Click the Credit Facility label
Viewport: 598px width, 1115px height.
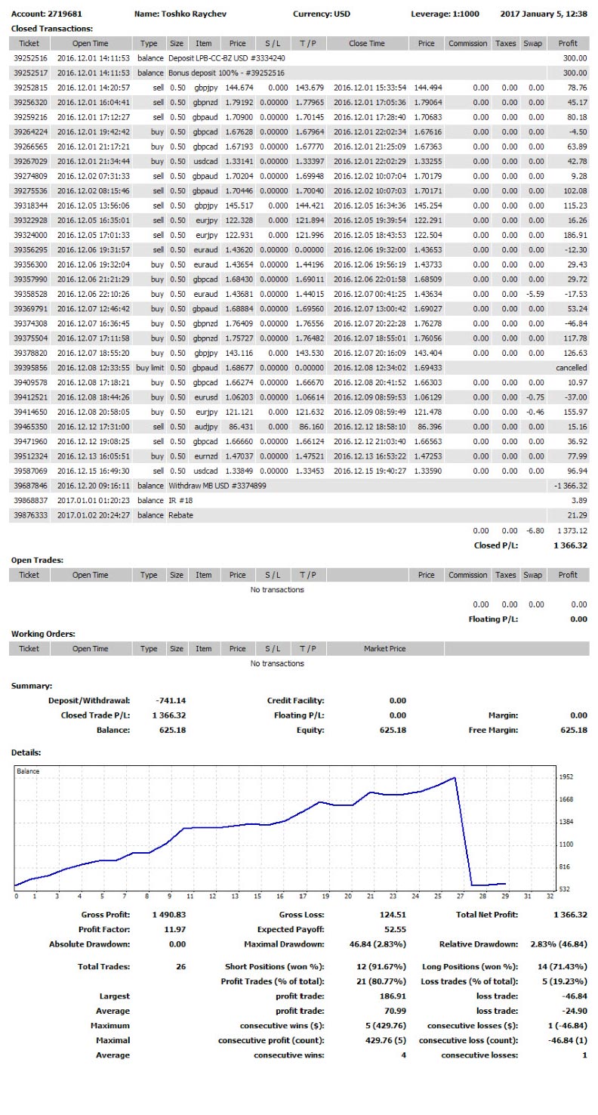(x=295, y=700)
